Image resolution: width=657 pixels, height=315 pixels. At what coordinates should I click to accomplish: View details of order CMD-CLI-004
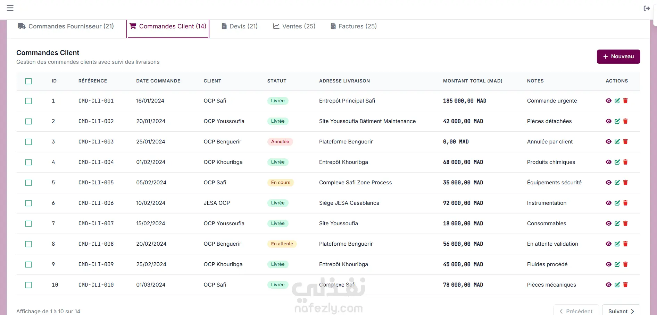point(608,162)
